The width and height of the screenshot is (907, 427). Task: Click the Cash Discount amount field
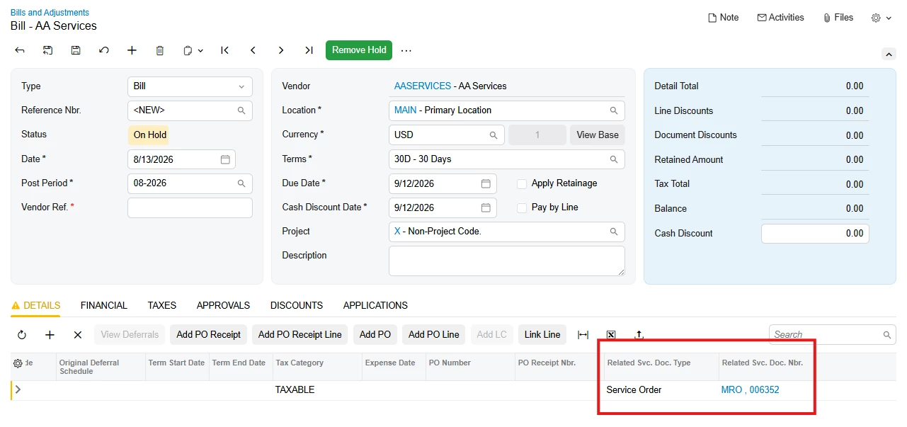pyautogui.click(x=815, y=234)
